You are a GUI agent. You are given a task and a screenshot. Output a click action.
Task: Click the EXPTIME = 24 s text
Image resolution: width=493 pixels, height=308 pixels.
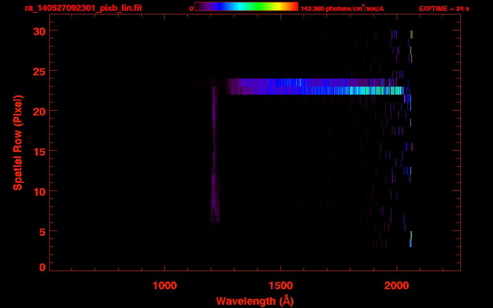click(x=444, y=8)
